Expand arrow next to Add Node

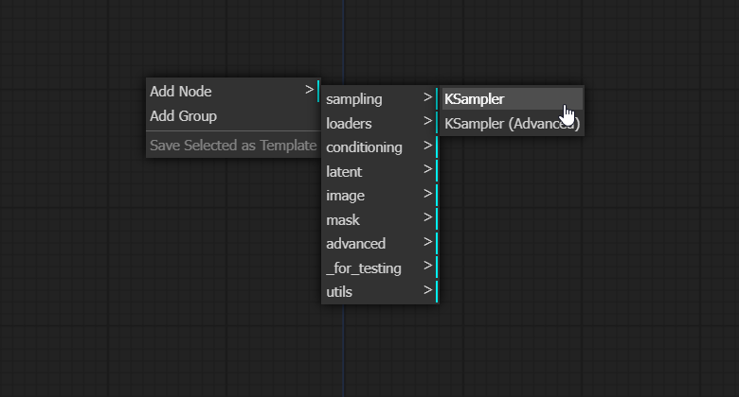309,90
